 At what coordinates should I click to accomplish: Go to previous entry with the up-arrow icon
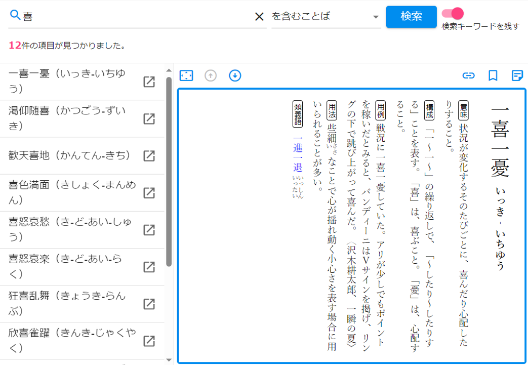(x=211, y=76)
